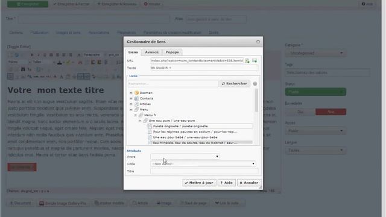Viewport: 386px width, 217px height.
Task: Click the green Enregistrer button
Action: 28,4
